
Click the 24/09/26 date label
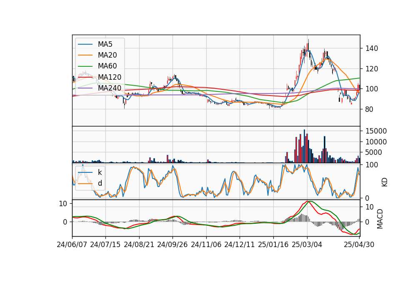click(172, 245)
